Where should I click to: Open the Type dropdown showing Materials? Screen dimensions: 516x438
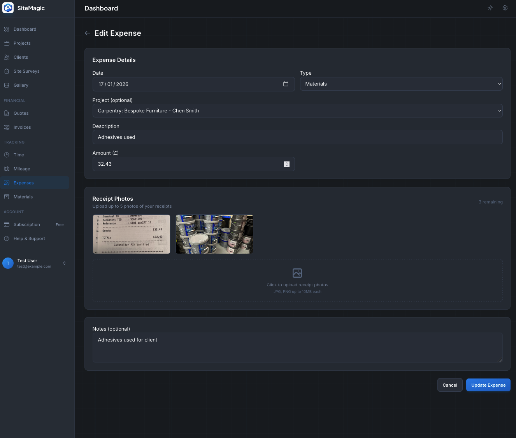coord(401,84)
